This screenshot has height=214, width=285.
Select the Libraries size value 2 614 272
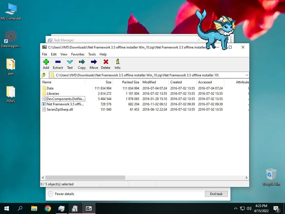(x=105, y=94)
